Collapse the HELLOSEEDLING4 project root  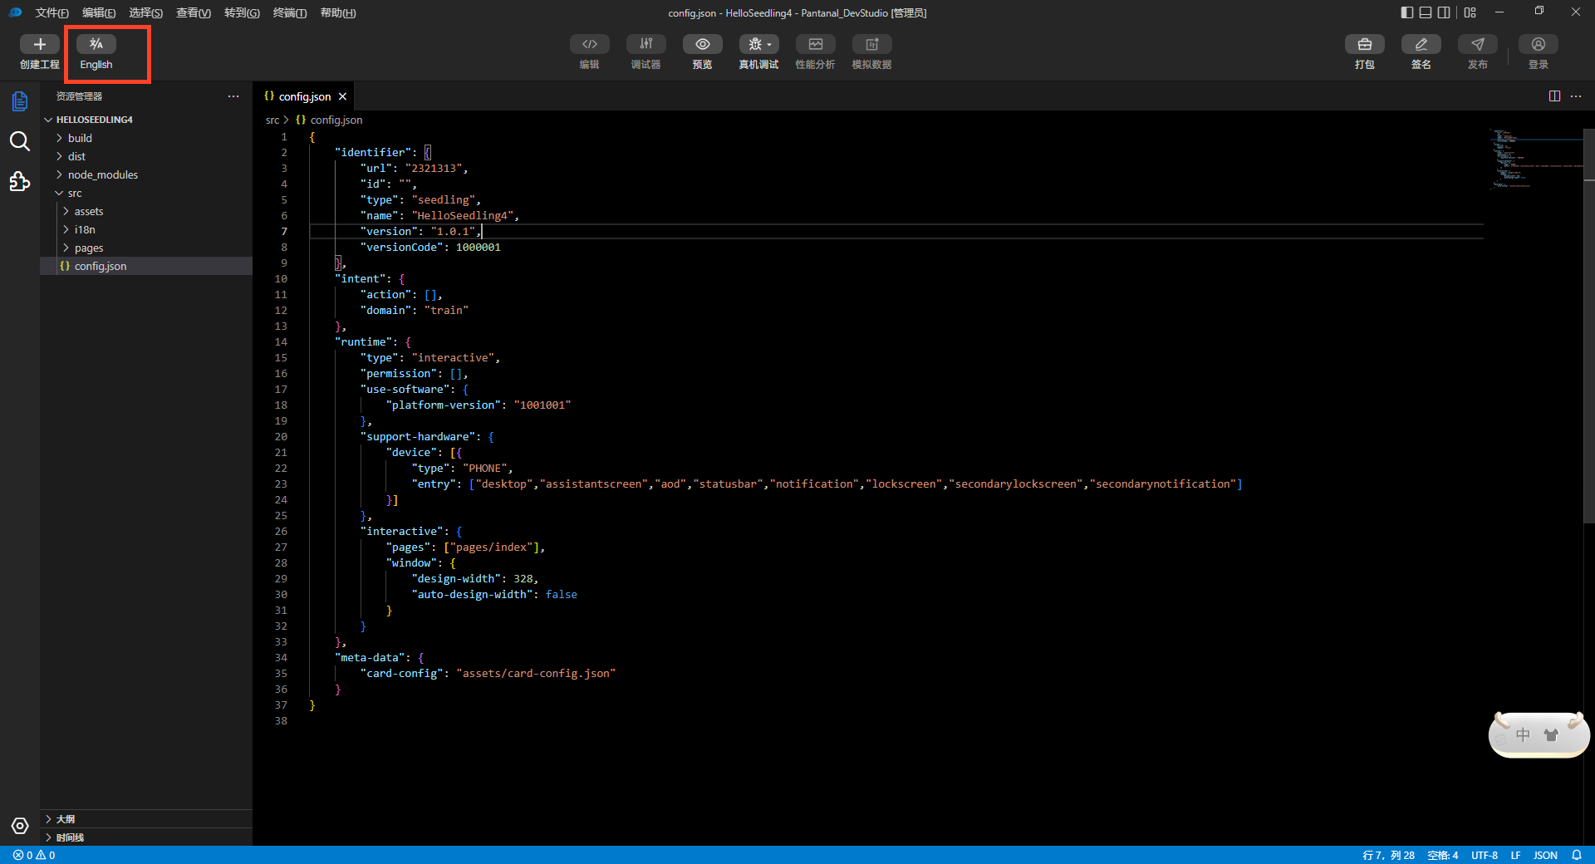click(146, 120)
